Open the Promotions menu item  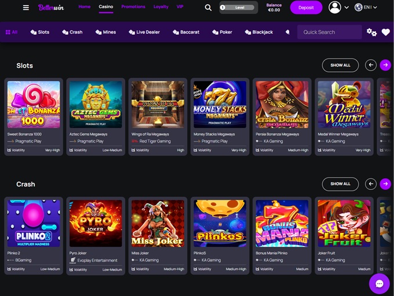tap(133, 7)
